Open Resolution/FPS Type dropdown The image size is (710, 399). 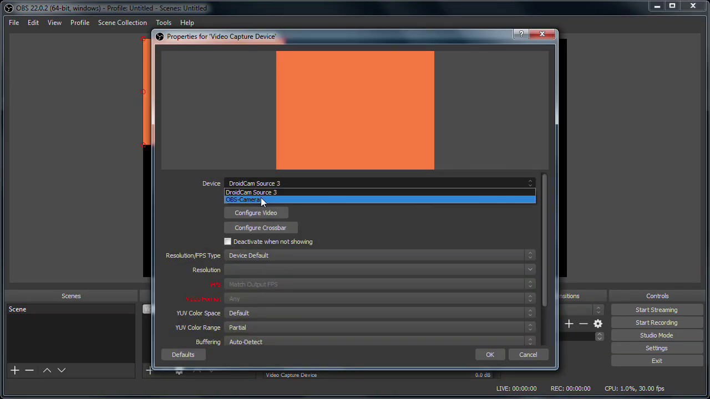[380, 255]
